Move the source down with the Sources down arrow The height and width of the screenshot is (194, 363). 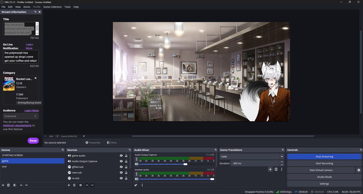pos(92,185)
